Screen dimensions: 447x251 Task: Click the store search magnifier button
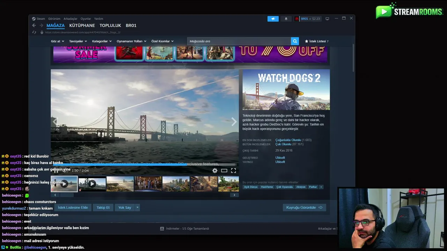[295, 41]
